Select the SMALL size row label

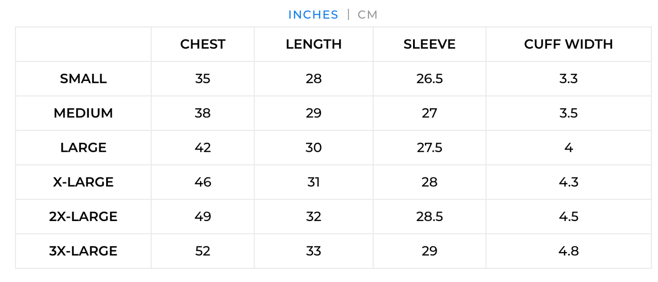click(83, 79)
